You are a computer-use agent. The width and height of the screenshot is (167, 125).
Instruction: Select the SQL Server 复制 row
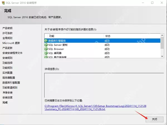(102, 45)
